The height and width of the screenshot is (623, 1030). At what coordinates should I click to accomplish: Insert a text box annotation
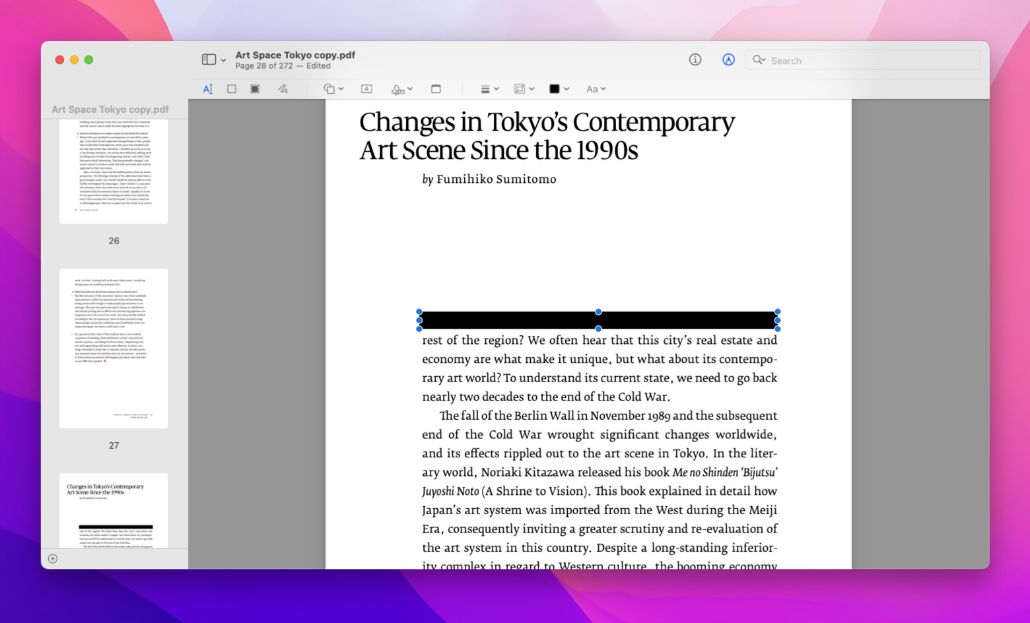[366, 89]
